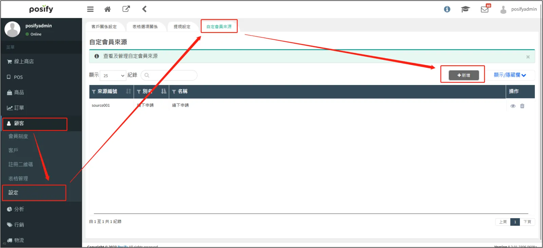This screenshot has height=248, width=543.
Task: Click the back arrow icon
Action: 144,9
